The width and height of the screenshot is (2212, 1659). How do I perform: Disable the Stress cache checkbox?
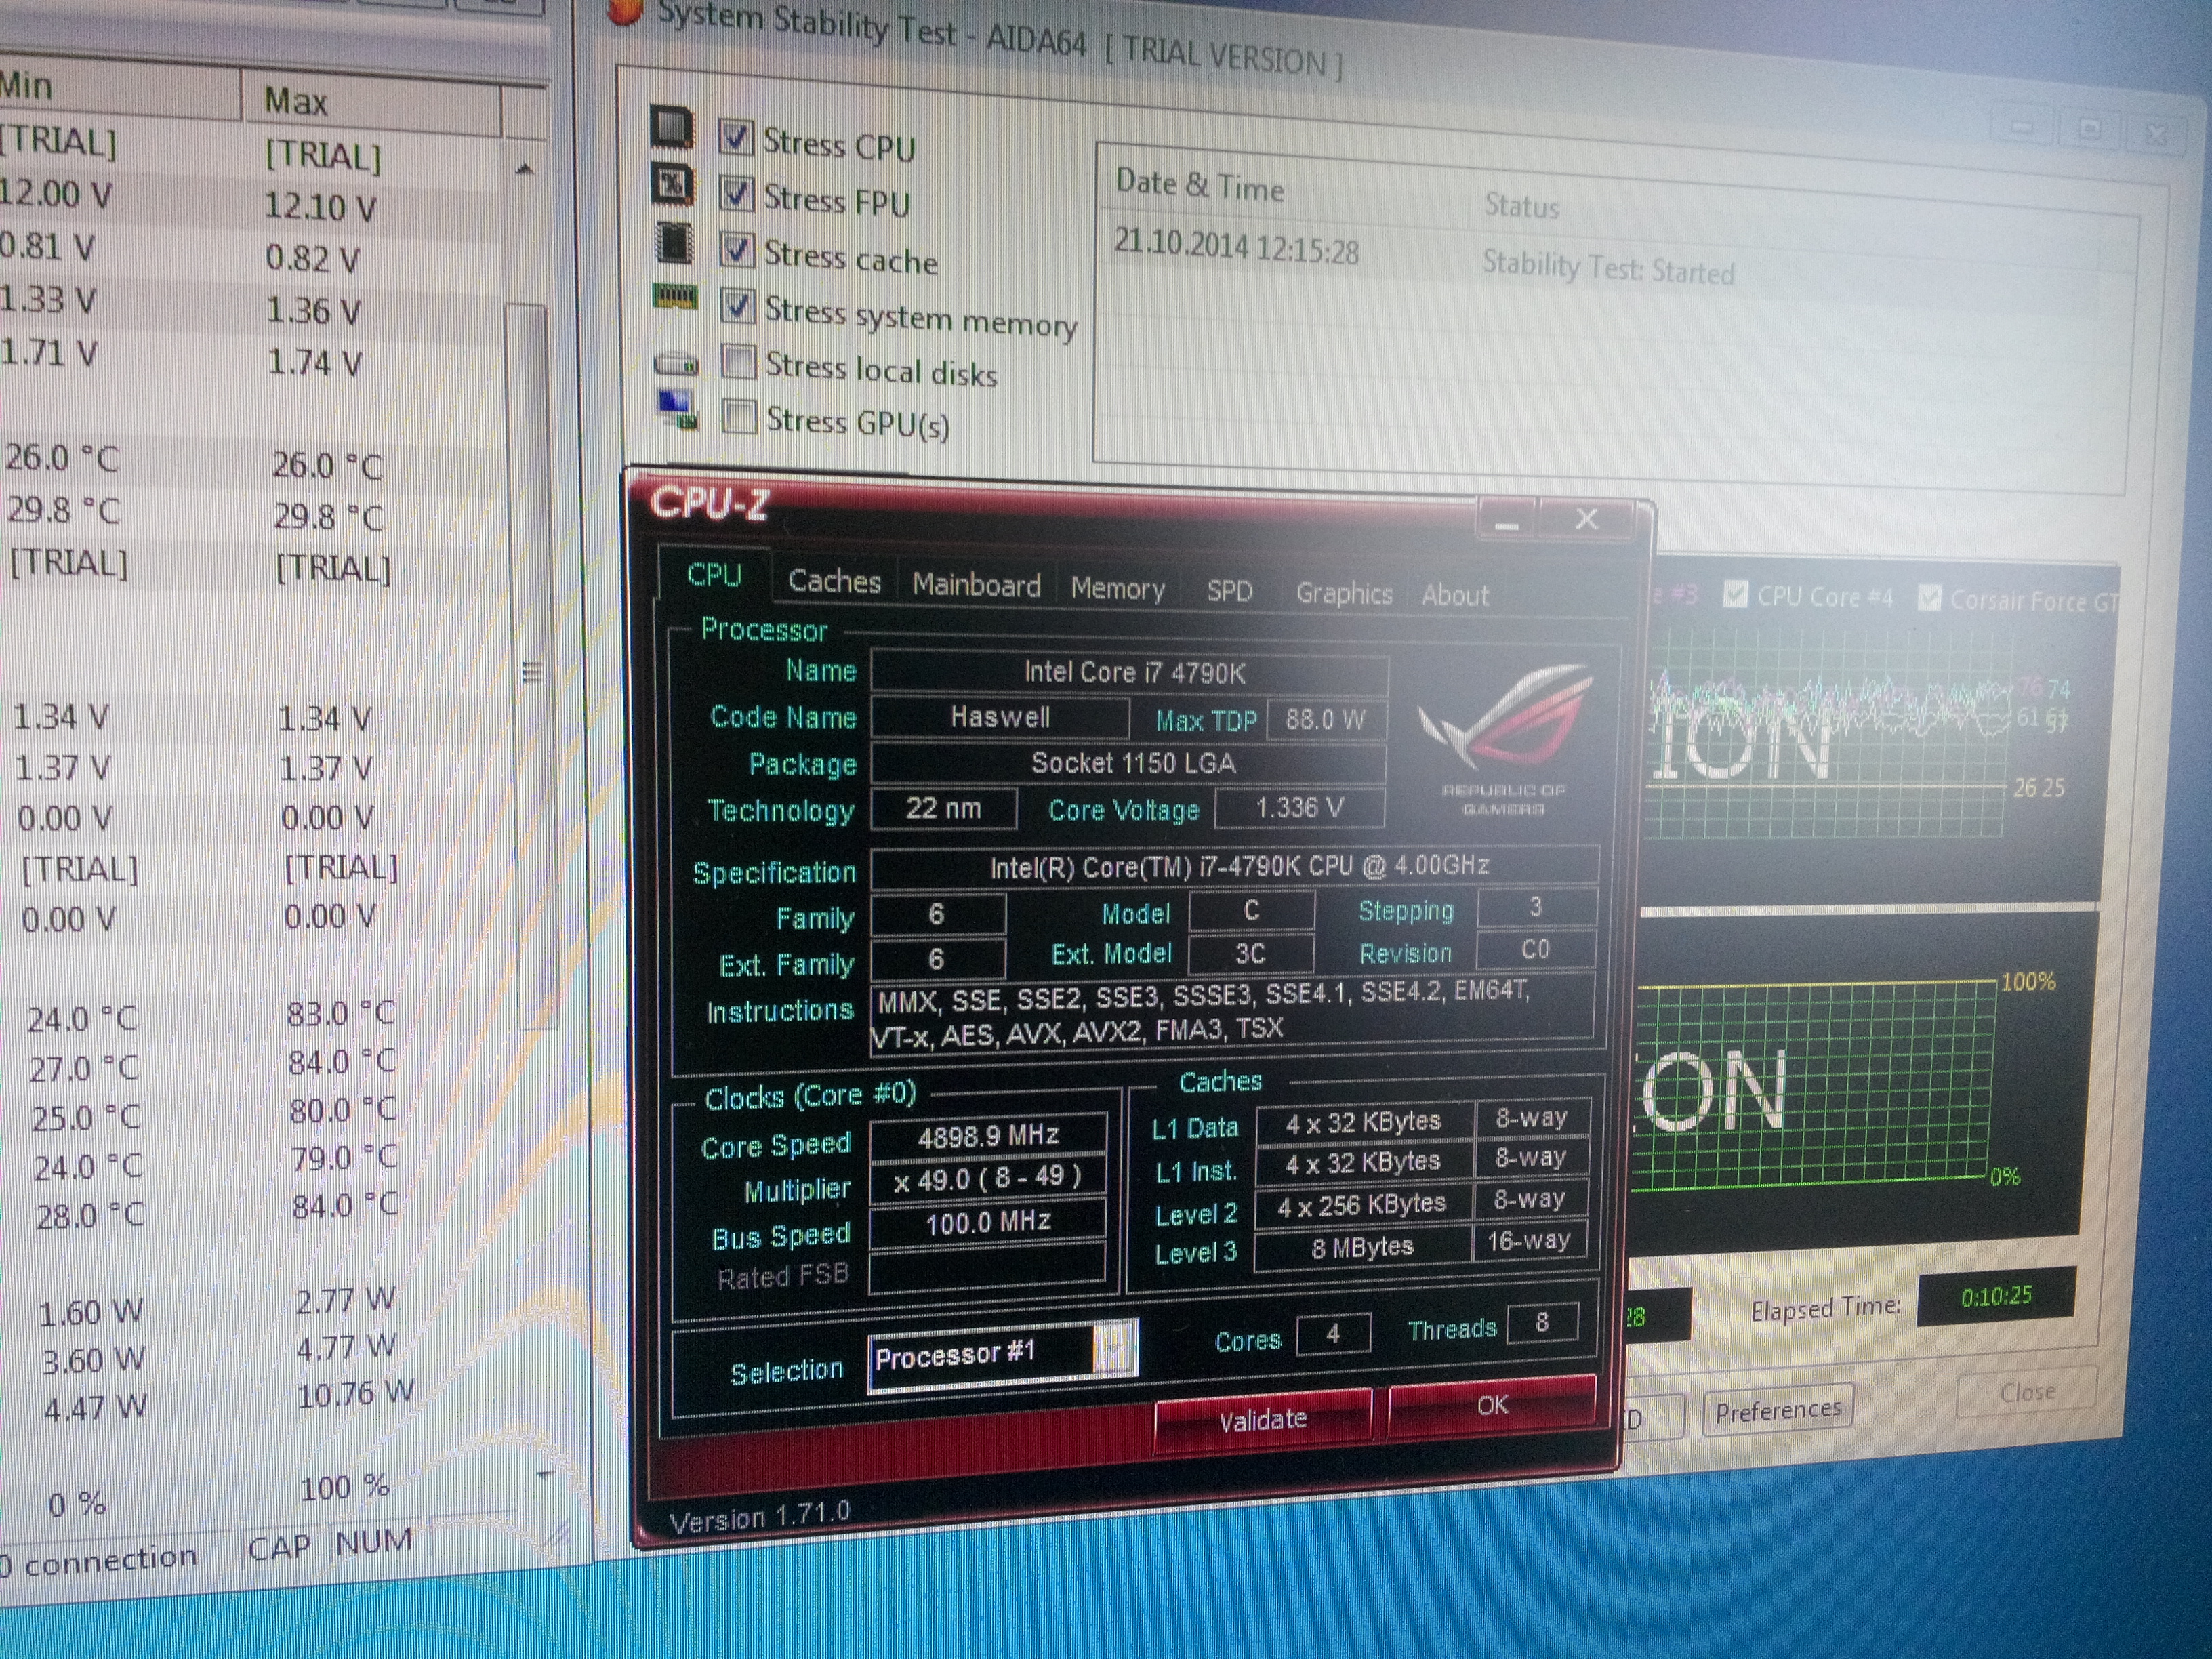tap(737, 250)
